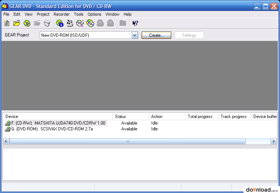The image size is (280, 193).
Task: Click the Available status for drive F:
Action: (x=129, y=123)
